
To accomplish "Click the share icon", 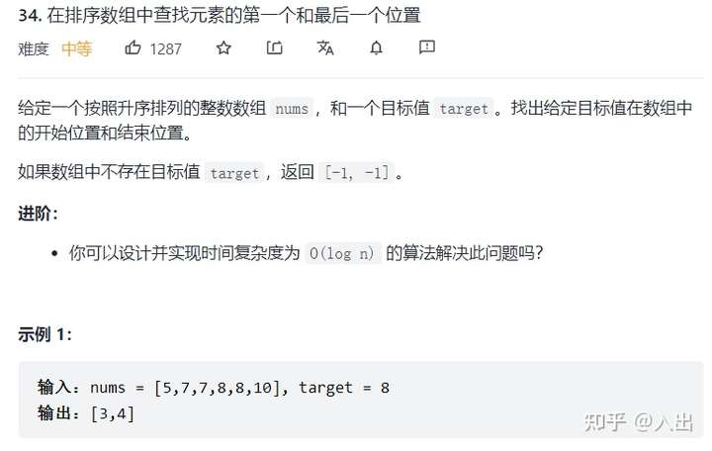I will (274, 47).
